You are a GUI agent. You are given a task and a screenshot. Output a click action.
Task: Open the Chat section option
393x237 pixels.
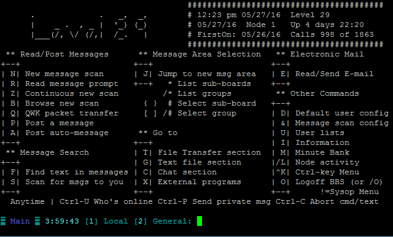coord(187,172)
